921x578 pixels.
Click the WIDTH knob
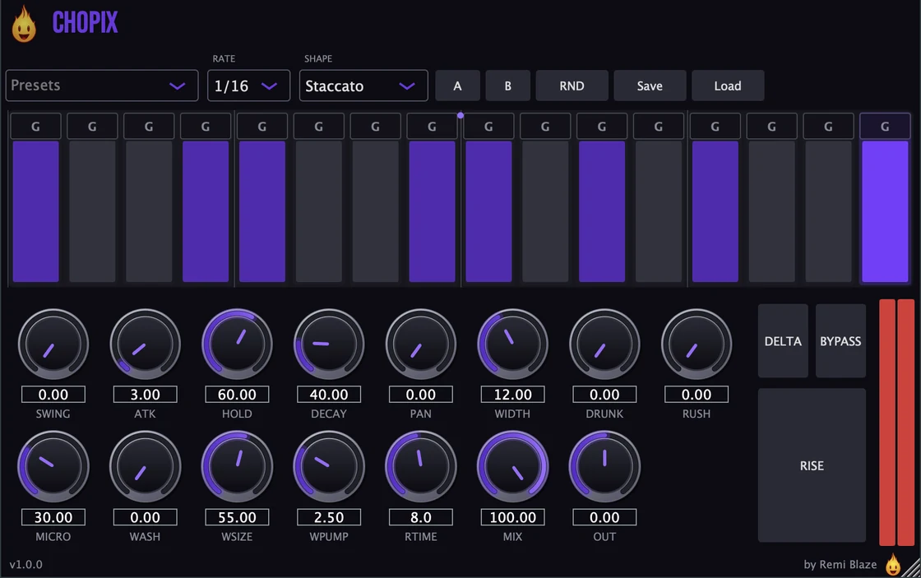[x=513, y=344]
